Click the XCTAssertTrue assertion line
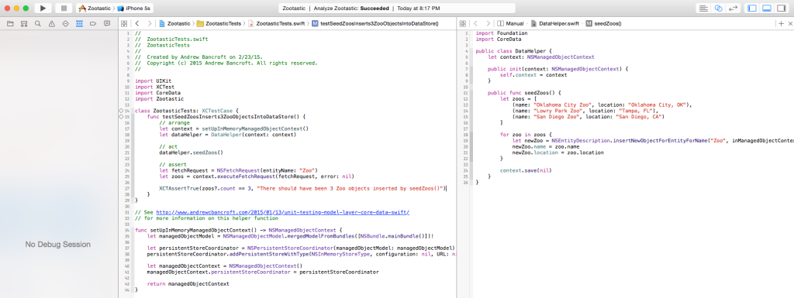794x298 pixels. pyautogui.click(x=302, y=188)
